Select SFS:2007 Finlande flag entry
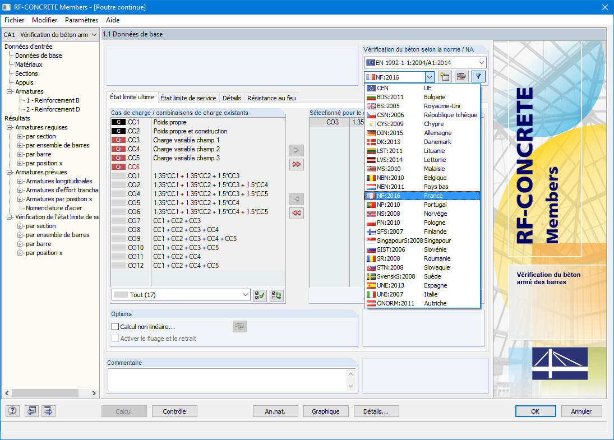 click(x=422, y=231)
